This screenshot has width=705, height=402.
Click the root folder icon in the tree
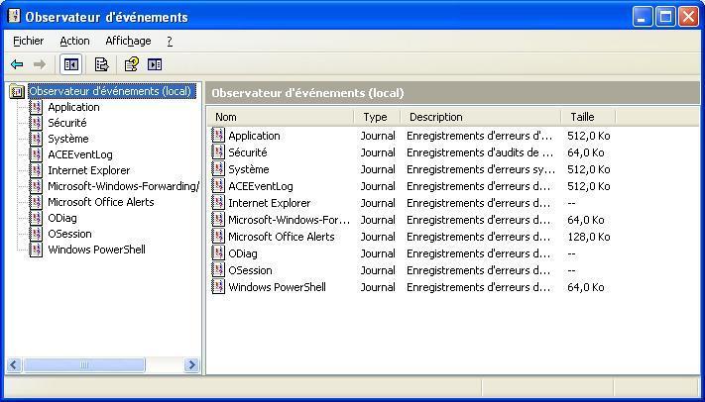[17, 91]
